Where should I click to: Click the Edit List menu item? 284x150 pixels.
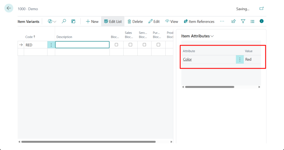113,21
